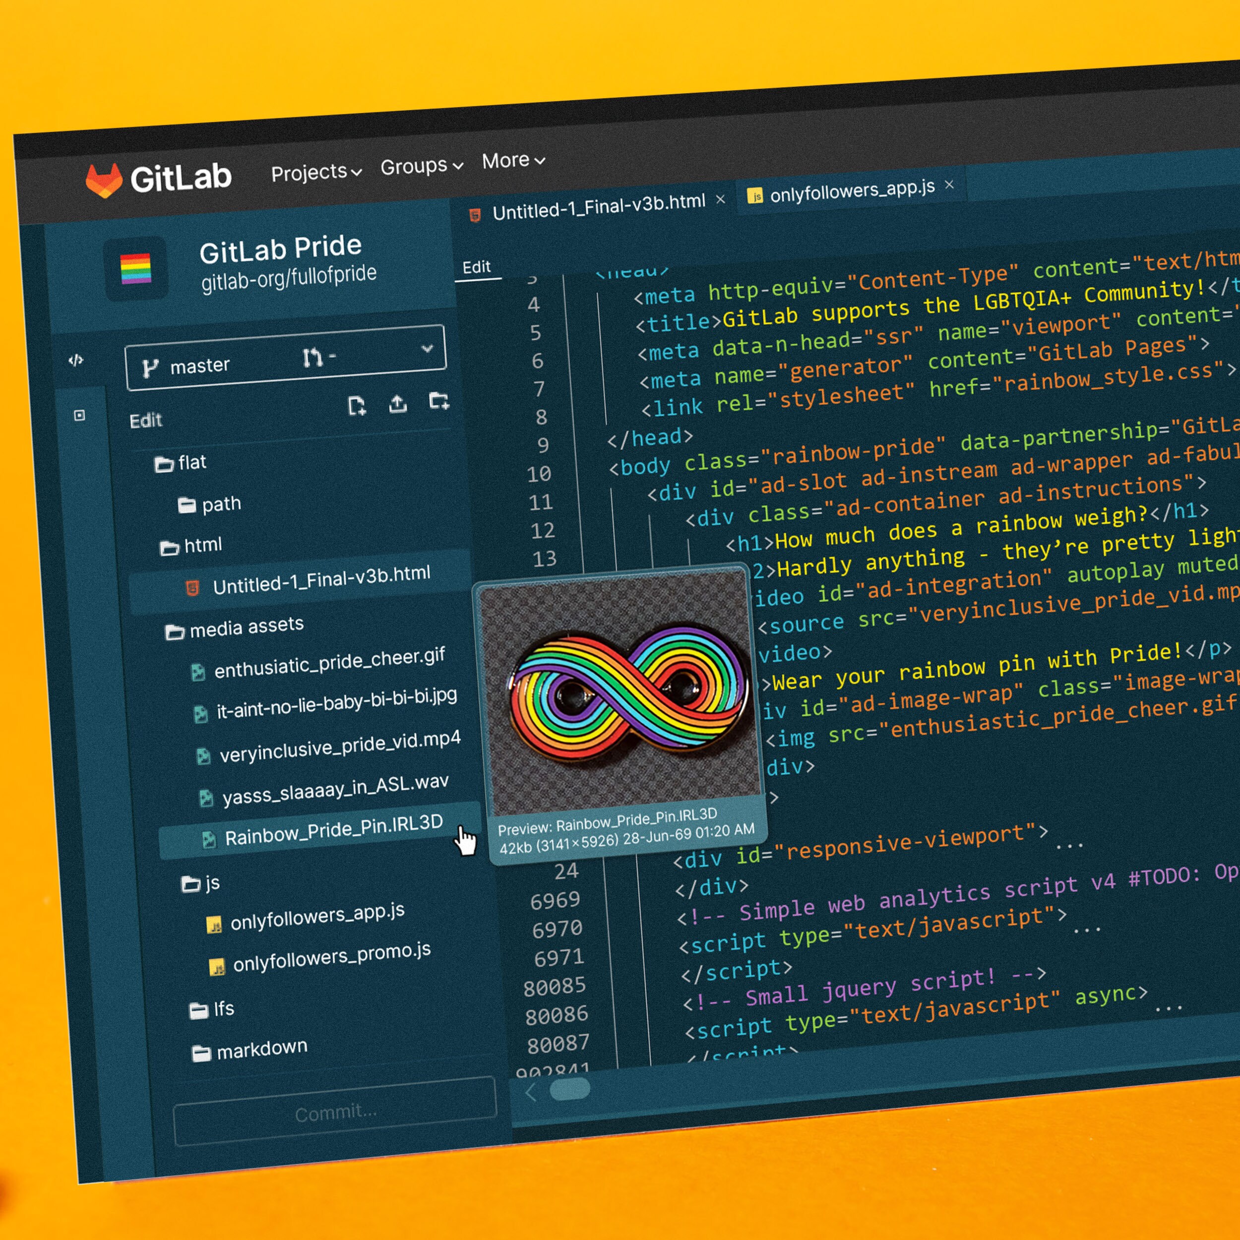Image resolution: width=1240 pixels, height=1240 pixels.
Task: Click the merge request icon in branch selector
Action: coord(313,357)
